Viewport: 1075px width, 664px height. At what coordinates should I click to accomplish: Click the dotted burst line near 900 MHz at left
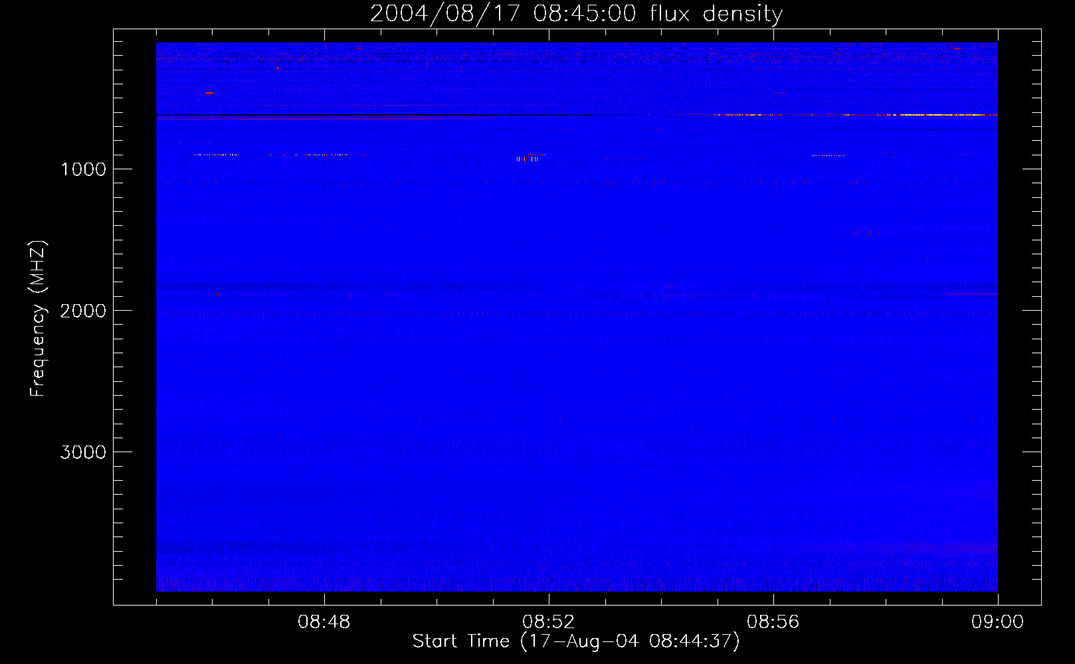point(217,155)
